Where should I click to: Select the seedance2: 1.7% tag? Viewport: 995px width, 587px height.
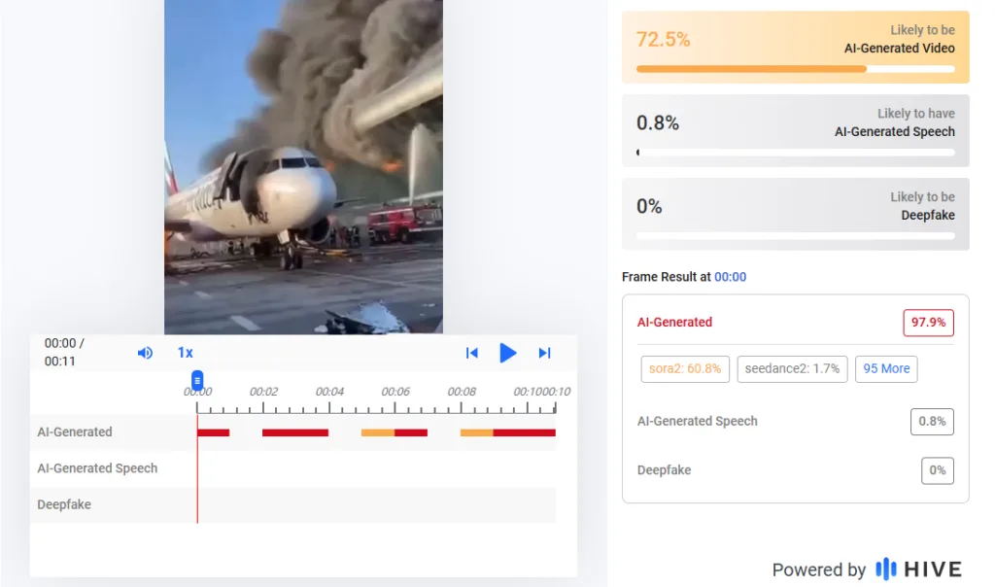tap(792, 368)
